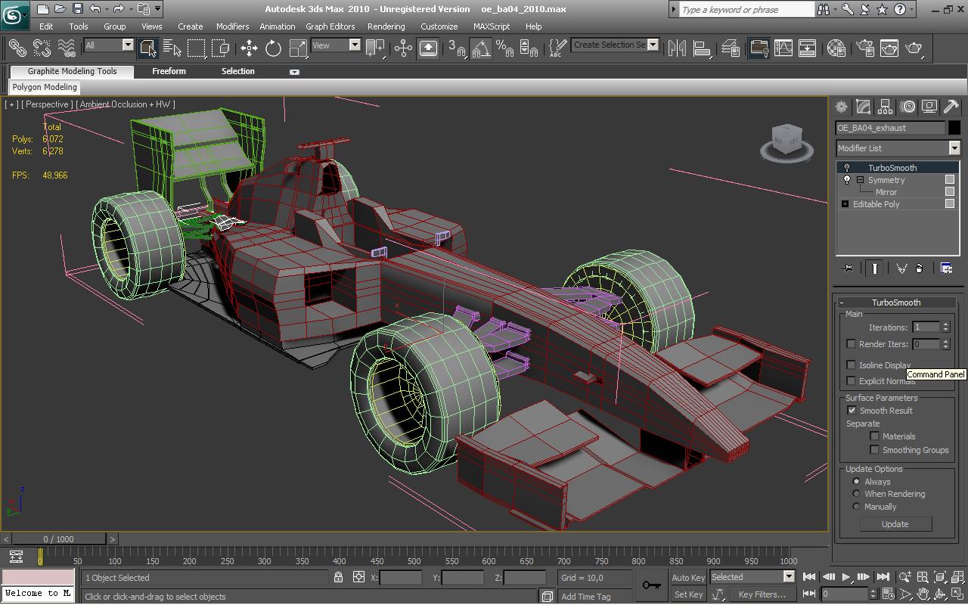This screenshot has width=968, height=605.
Task: Open the Hierarchy tab in command panel
Action: pos(885,107)
